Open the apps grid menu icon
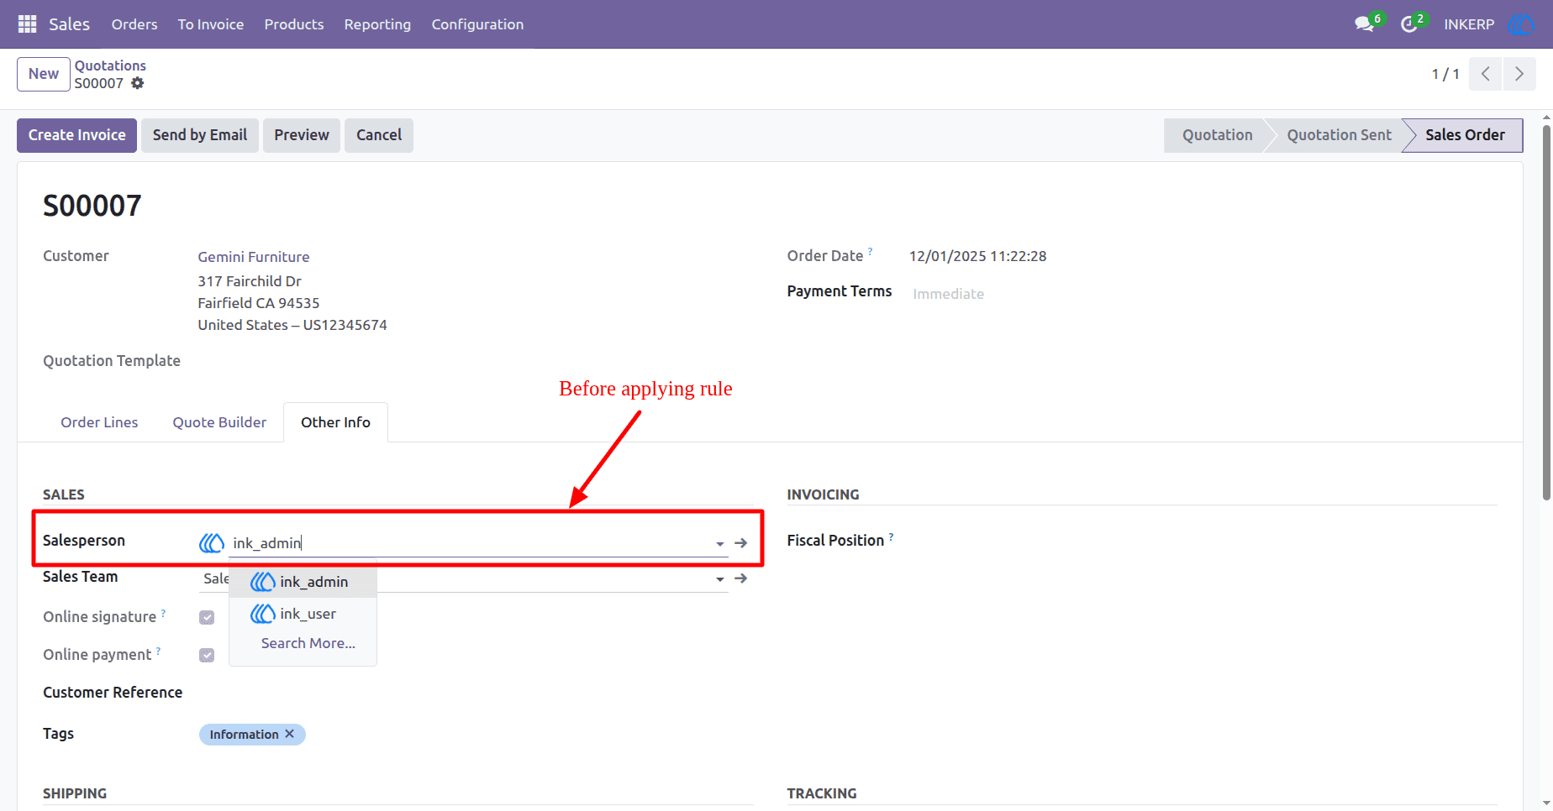 pyautogui.click(x=27, y=24)
